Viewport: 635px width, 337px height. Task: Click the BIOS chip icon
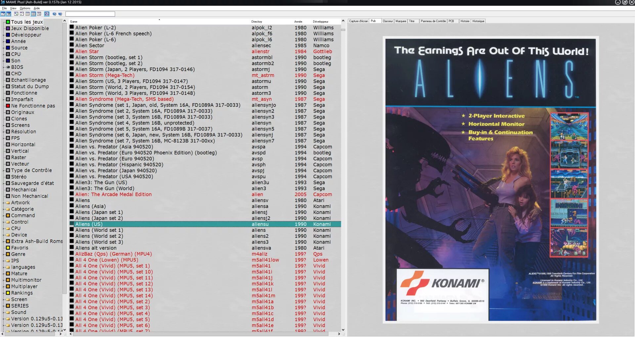(x=8, y=67)
